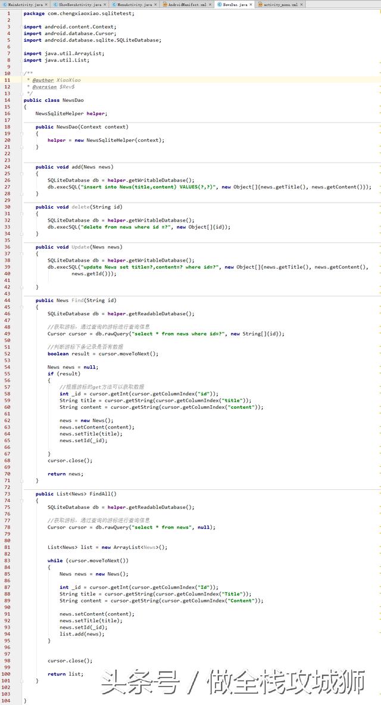Viewport: 381px width, 705px height.
Task: Click the add(News news) method signature
Action: (74, 167)
